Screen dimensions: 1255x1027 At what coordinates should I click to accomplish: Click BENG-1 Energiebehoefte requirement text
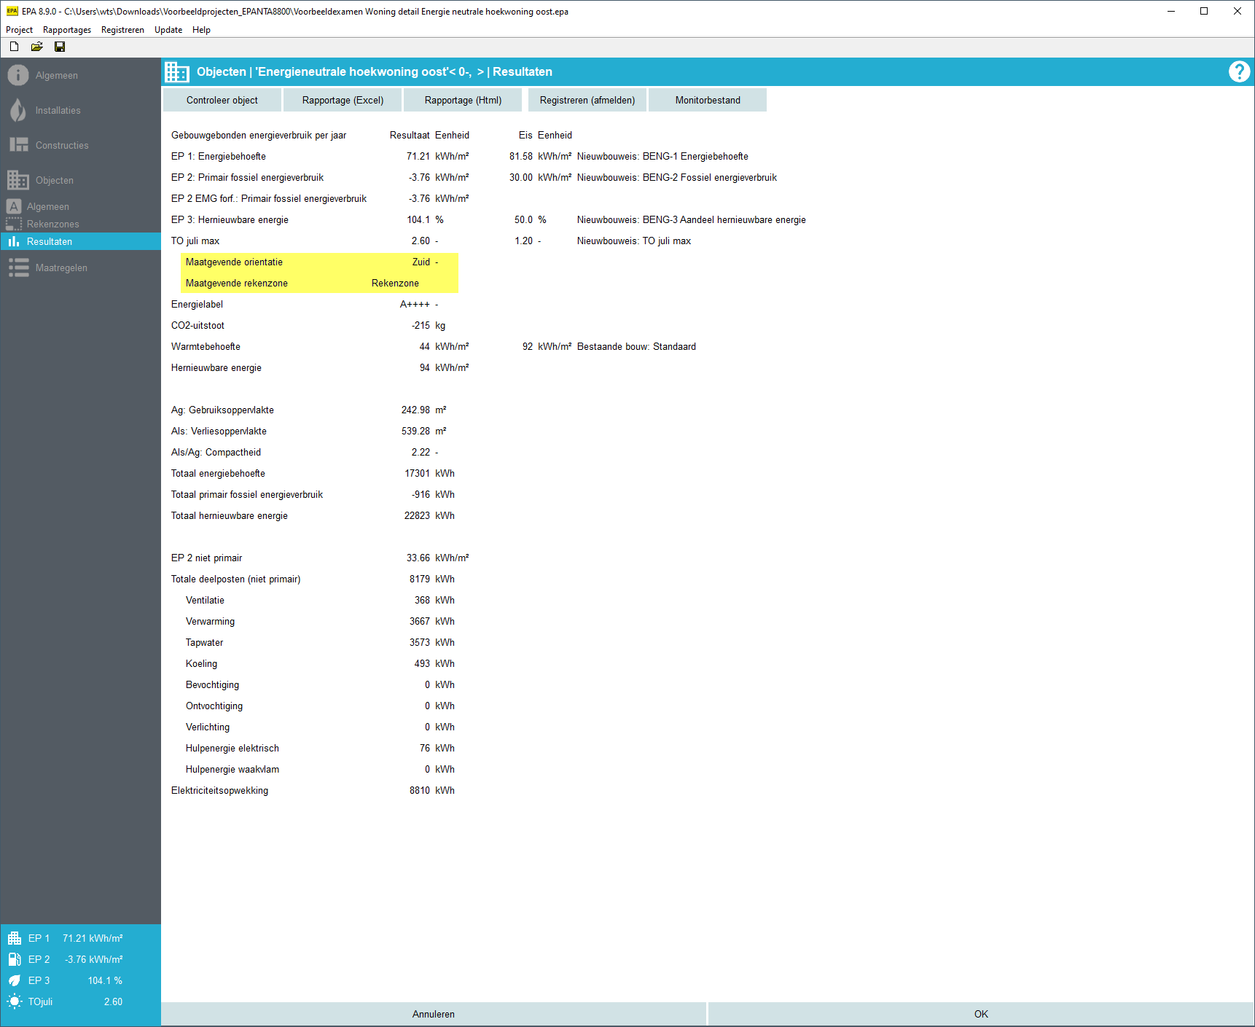[x=662, y=156]
